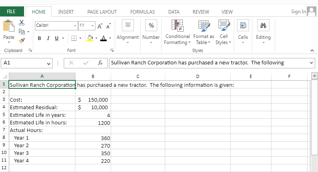Open font color dropdown arrow
The height and width of the screenshot is (172, 318).
coord(110,38)
